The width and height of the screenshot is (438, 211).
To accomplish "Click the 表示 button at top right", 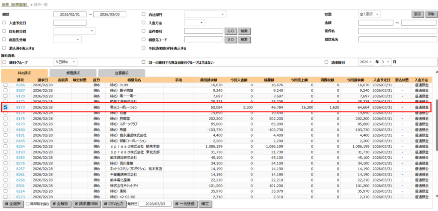I will tap(417, 14).
